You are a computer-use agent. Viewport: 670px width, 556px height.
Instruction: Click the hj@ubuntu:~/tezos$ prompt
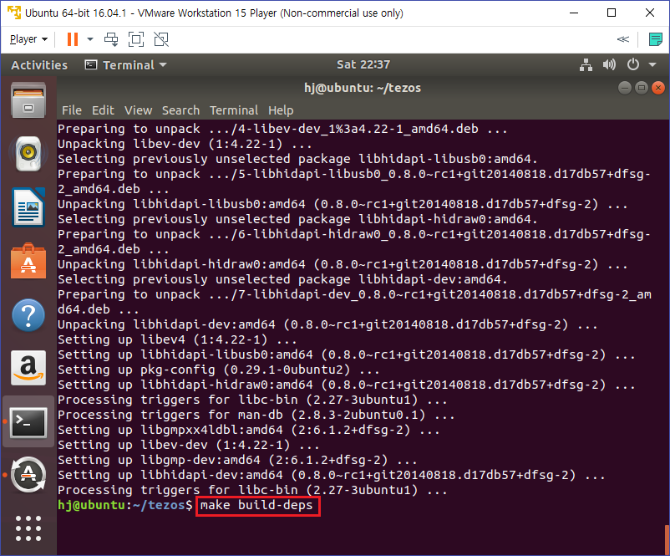[125, 505]
